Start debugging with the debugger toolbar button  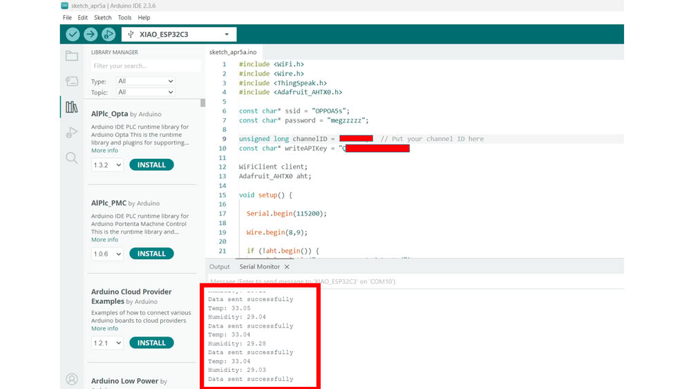pos(108,35)
